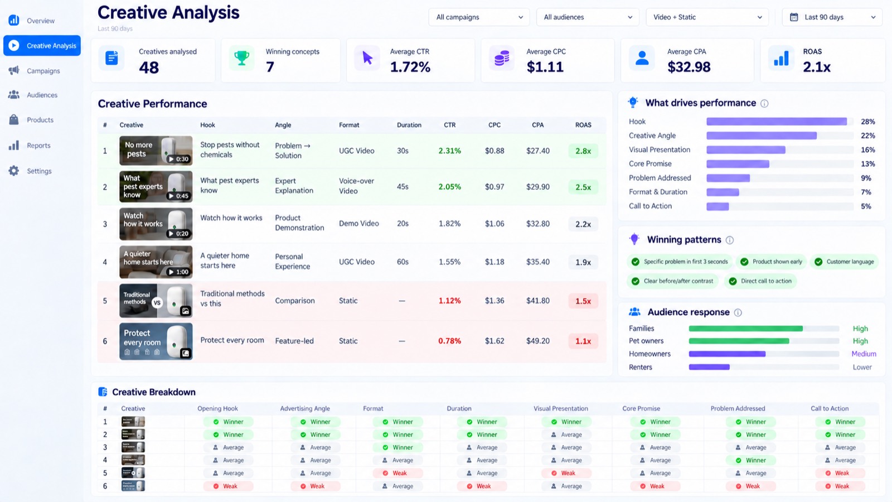Select the Specific problem in first 3 seconds pattern
892x502 pixels.
680,262
